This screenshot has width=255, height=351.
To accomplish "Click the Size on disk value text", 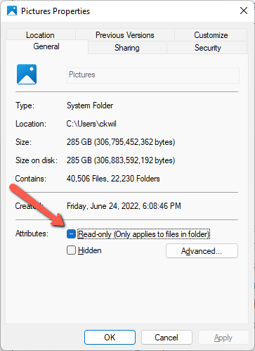I will [121, 160].
